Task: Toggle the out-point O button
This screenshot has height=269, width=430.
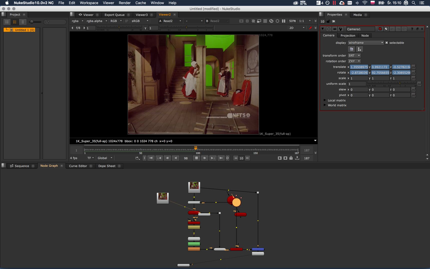Action: point(227,158)
